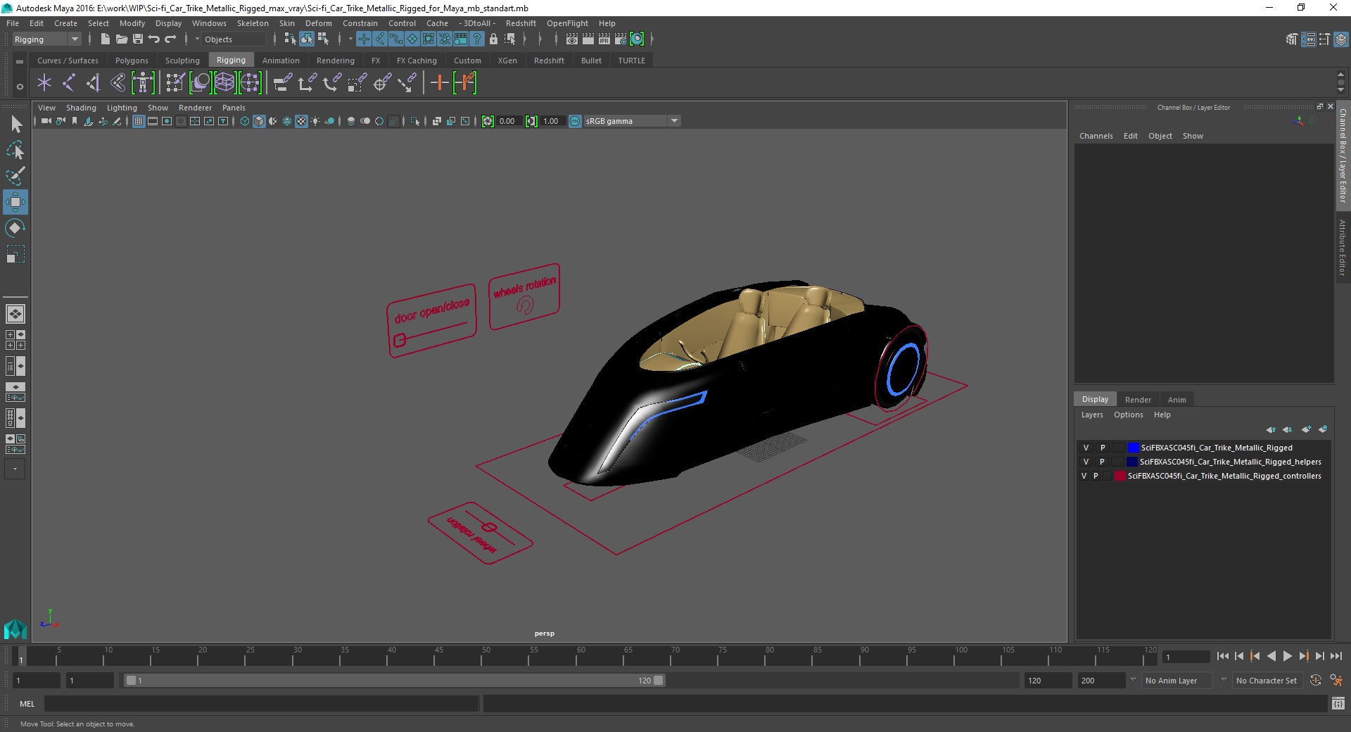
Task: Click the Undo arrow icon
Action: (x=154, y=39)
